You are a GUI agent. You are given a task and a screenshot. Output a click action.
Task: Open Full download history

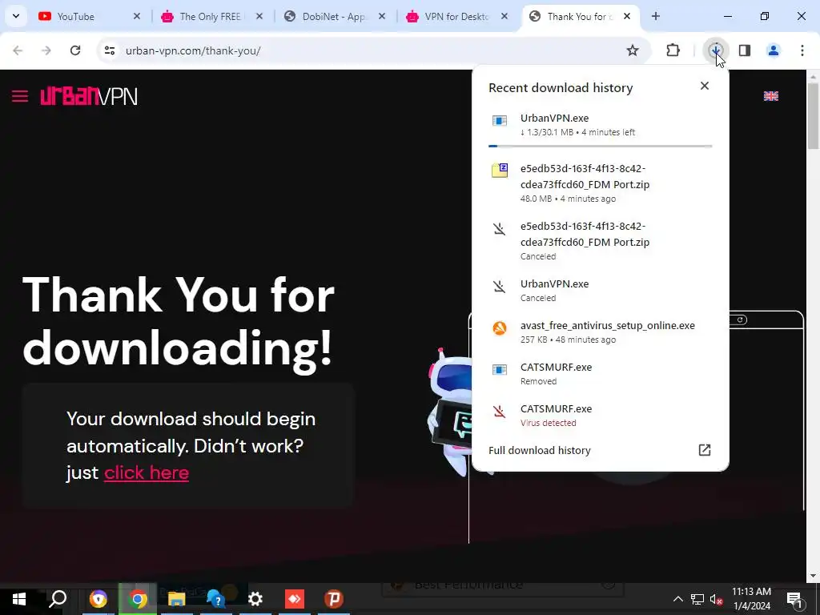[539, 450]
